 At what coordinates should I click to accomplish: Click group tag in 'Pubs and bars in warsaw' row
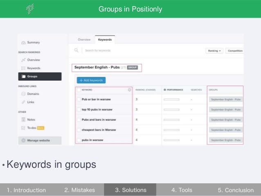coord(226,120)
